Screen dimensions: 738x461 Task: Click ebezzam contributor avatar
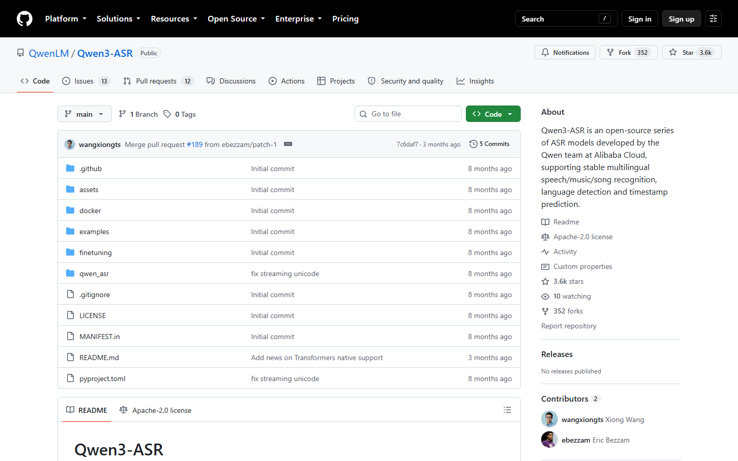pos(549,439)
